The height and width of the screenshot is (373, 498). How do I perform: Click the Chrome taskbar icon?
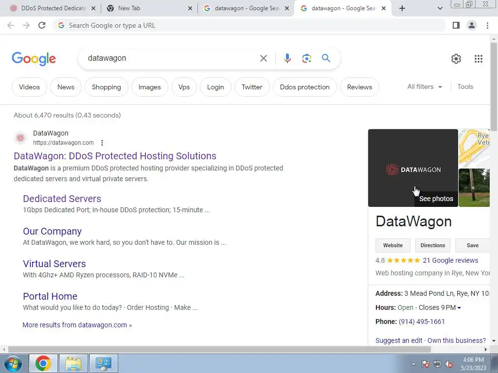43,363
